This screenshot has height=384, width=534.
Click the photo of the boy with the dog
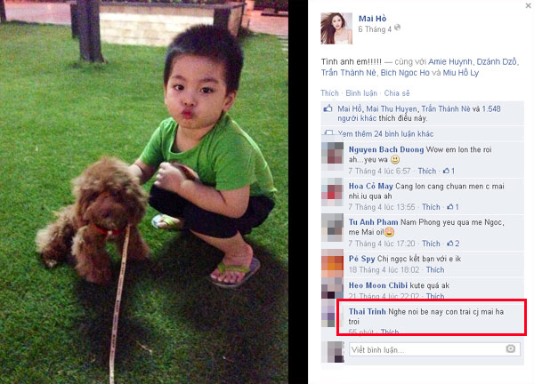click(144, 192)
